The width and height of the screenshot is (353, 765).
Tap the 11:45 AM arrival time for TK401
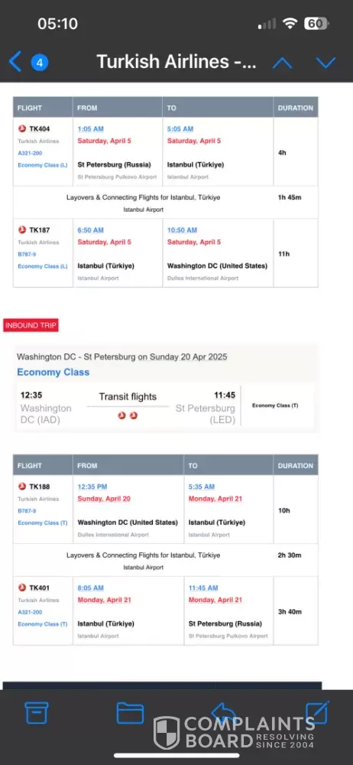click(x=203, y=588)
